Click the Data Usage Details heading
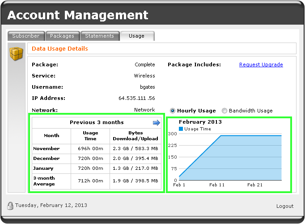 pos(60,48)
